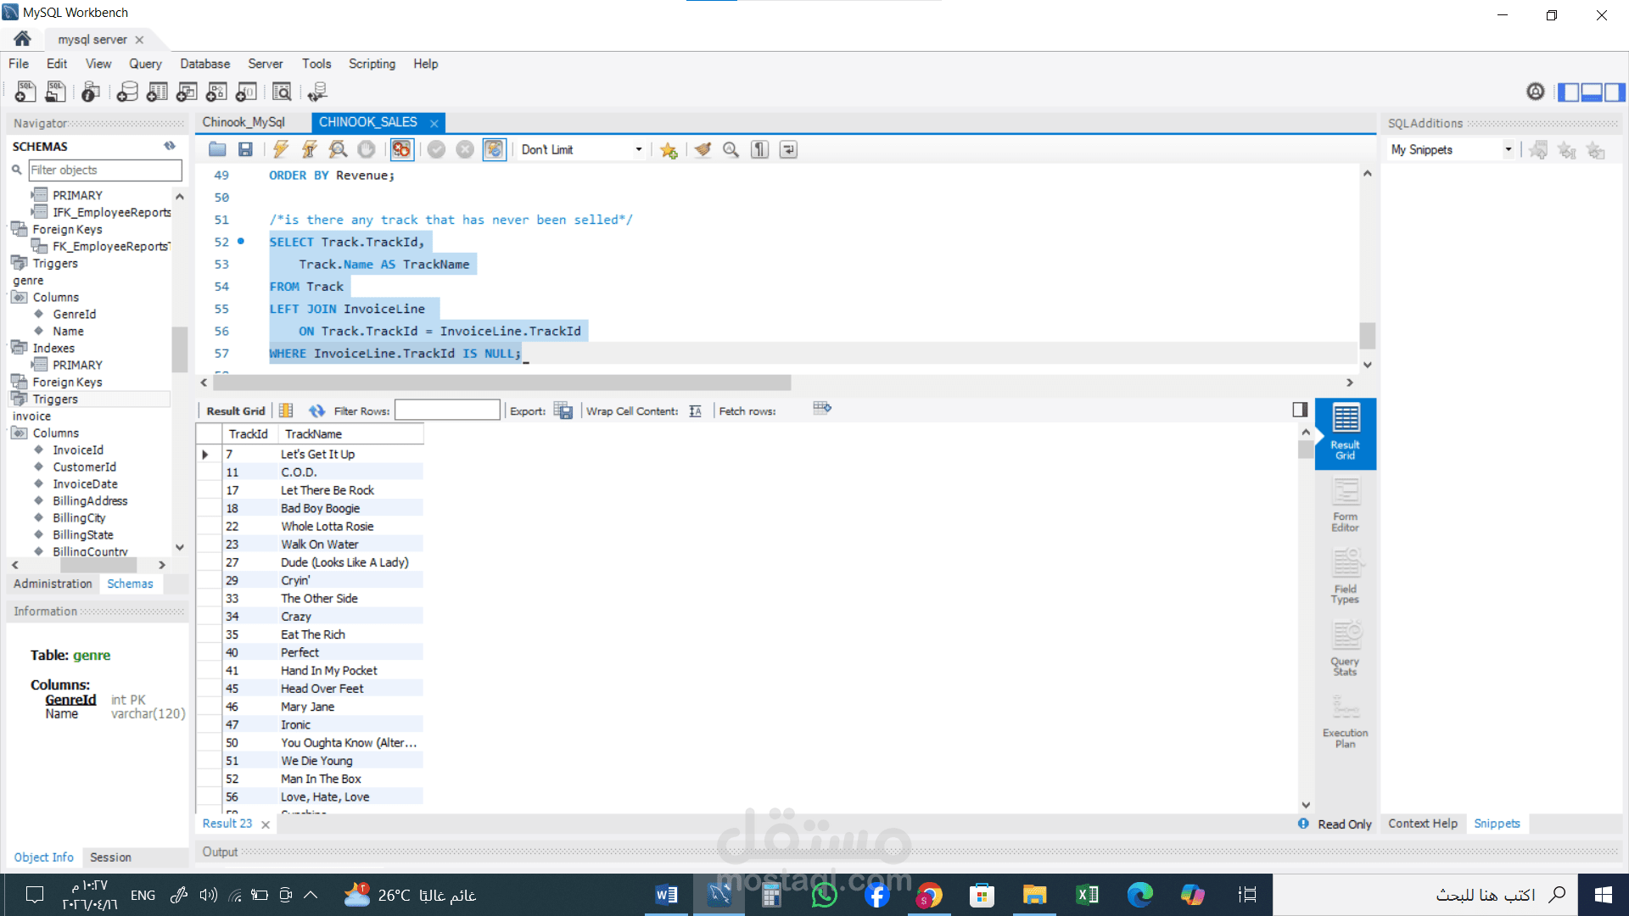Show find panel magnifier icon
The width and height of the screenshot is (1629, 916).
tap(731, 149)
